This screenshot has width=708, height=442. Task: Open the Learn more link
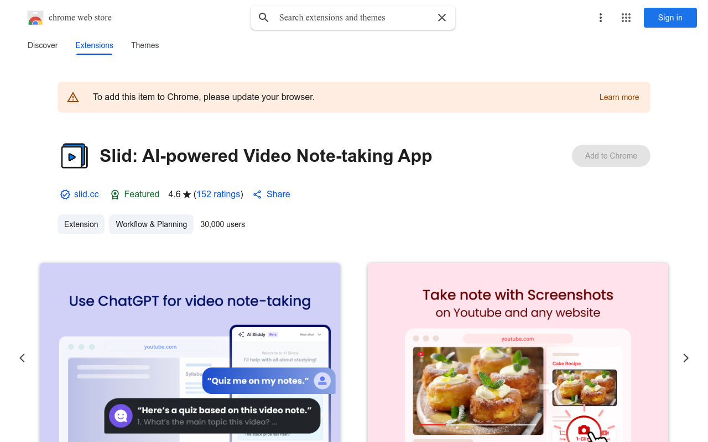coord(619,97)
